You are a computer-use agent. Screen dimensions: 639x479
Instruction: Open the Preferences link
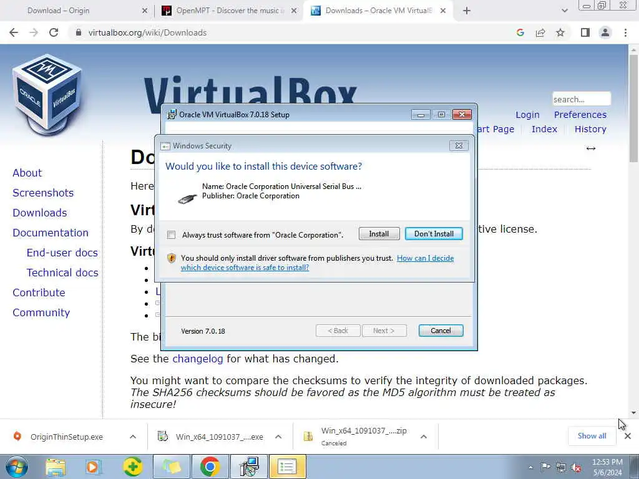click(580, 115)
